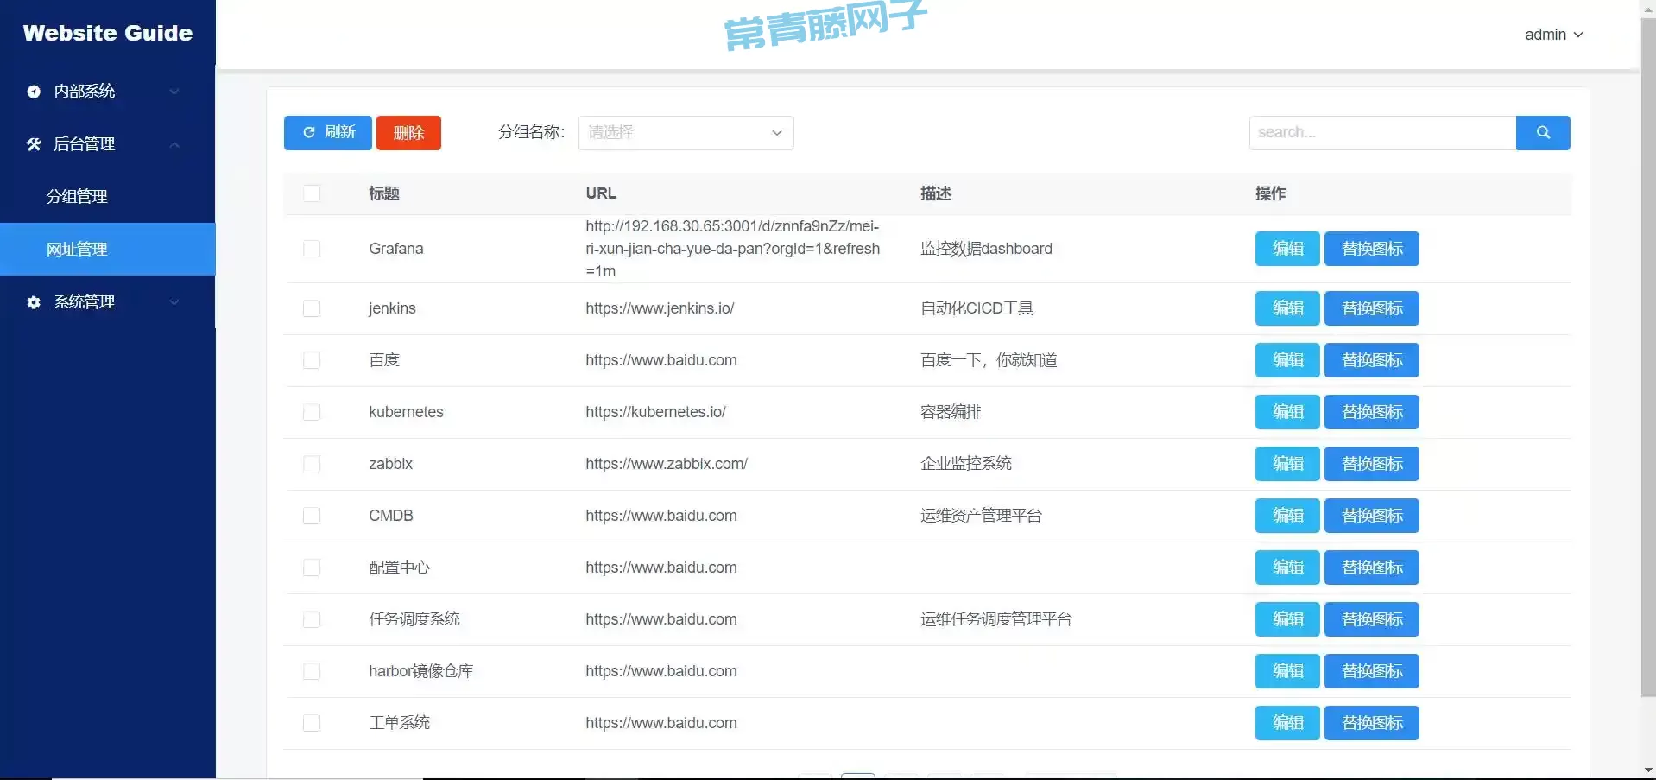Open the 分组名称 dropdown selector
Viewport: 1656px width, 780px height.
[x=686, y=133]
